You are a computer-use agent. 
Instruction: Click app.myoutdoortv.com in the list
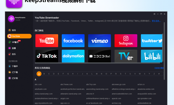click(x=43, y=103)
